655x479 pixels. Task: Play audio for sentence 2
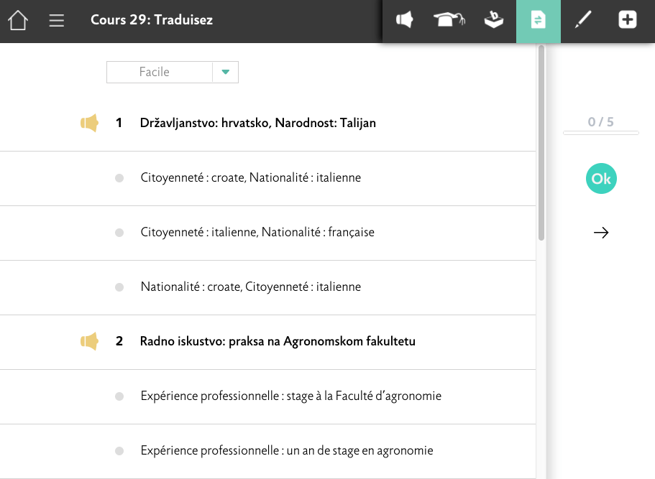89,342
